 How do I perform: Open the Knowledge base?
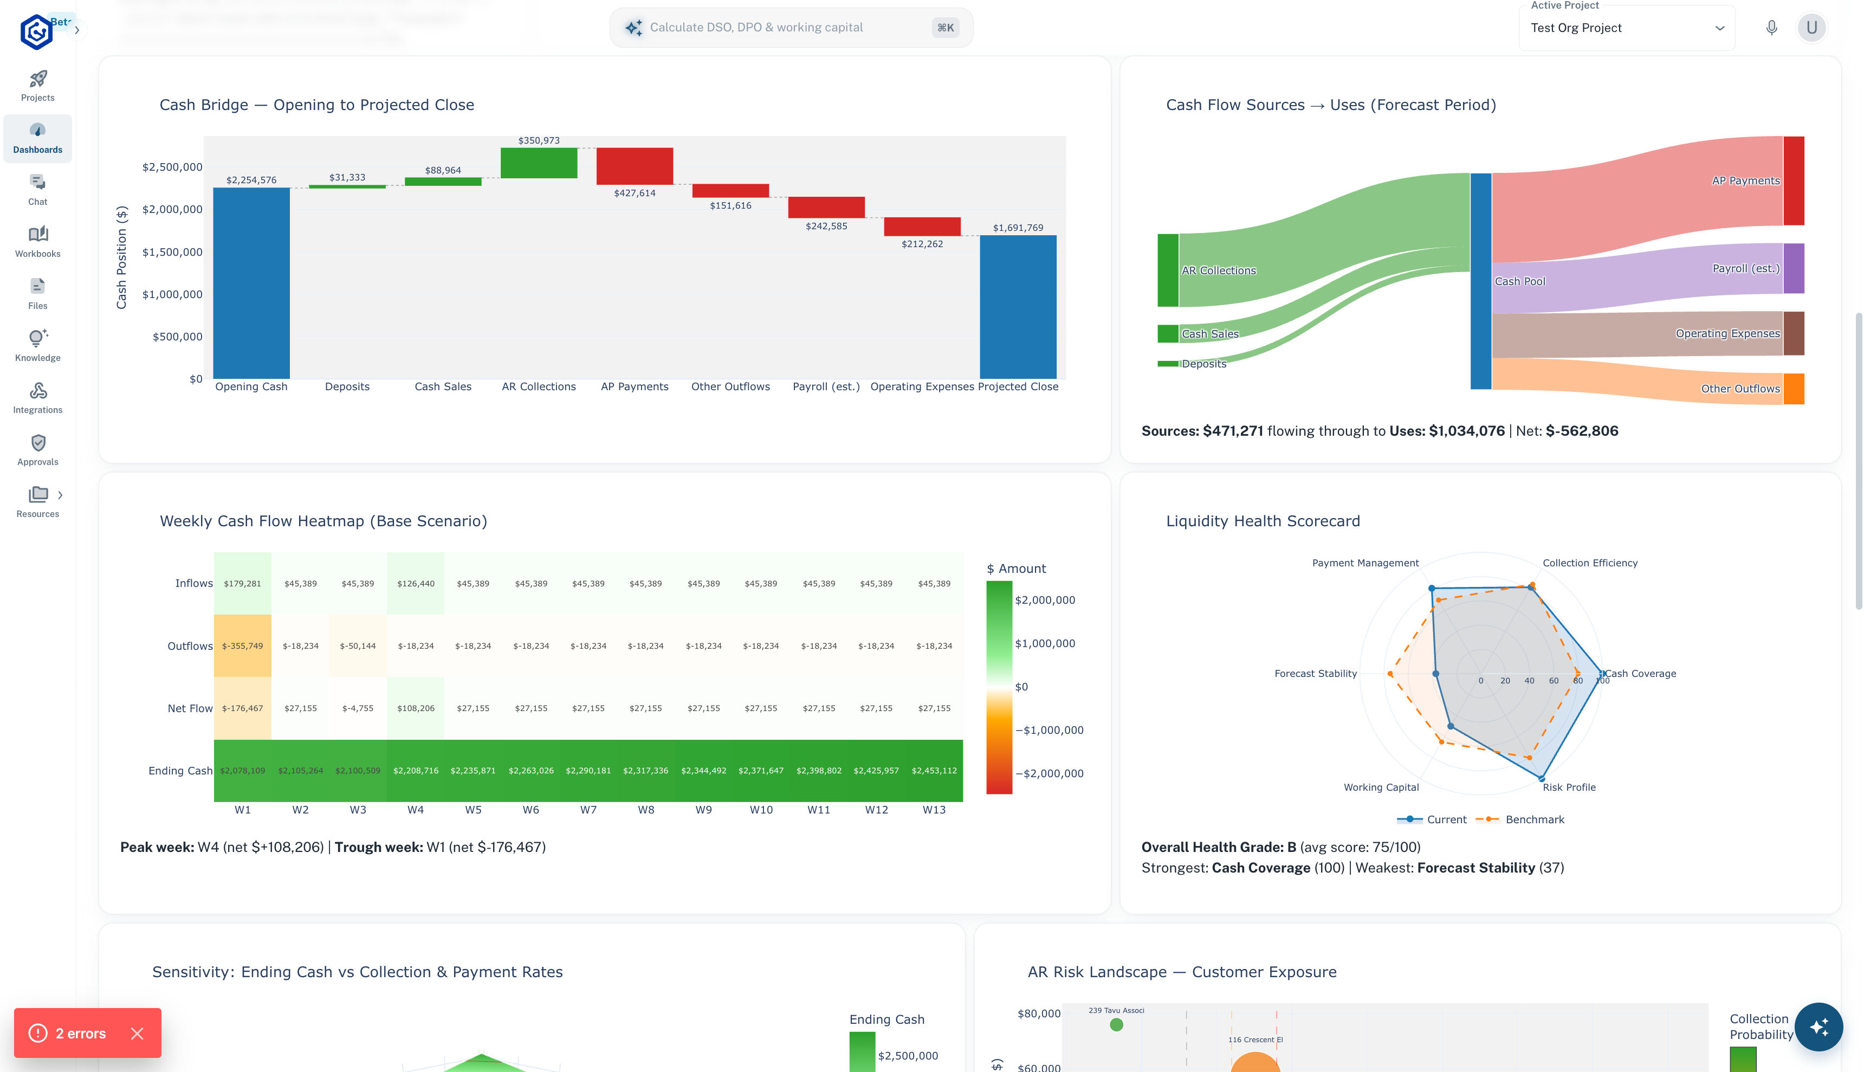pyautogui.click(x=37, y=345)
